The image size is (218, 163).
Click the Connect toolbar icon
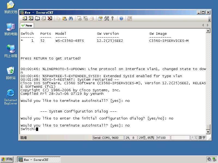pos(25,18)
